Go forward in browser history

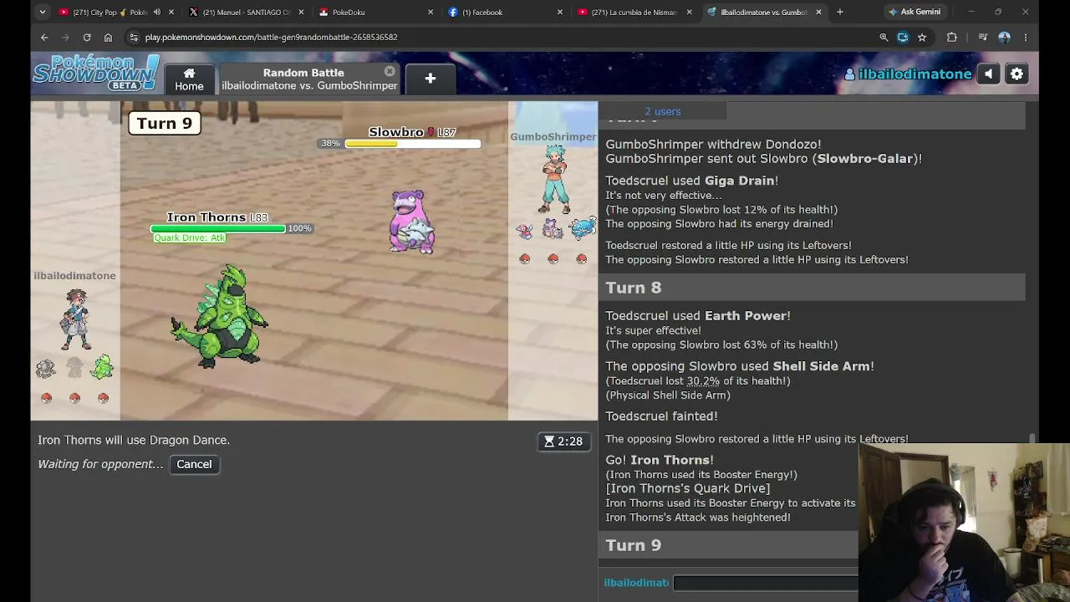tap(65, 37)
